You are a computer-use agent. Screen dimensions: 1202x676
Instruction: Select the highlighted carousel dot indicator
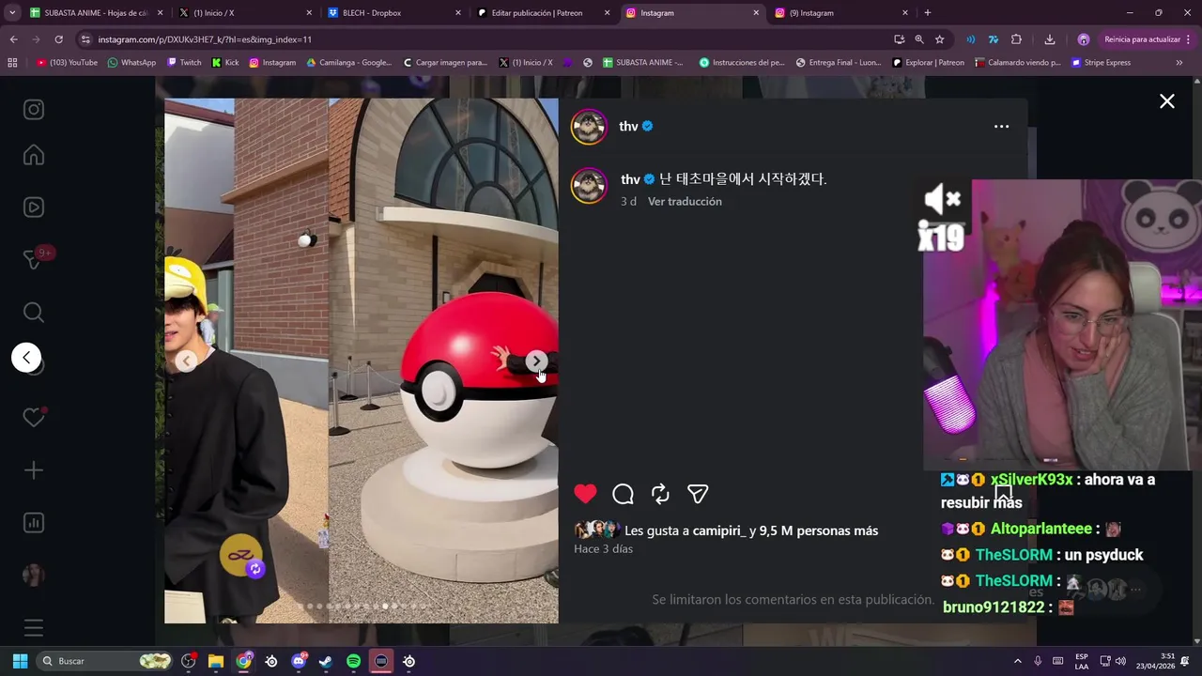click(385, 607)
